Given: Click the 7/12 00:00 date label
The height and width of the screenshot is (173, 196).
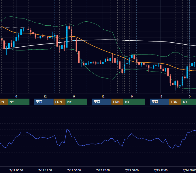Looking at the screenshot, I should point(74,170).
